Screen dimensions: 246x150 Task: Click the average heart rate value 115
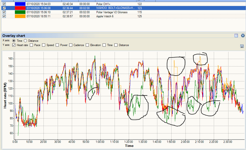pyautogui.click(x=140, y=12)
